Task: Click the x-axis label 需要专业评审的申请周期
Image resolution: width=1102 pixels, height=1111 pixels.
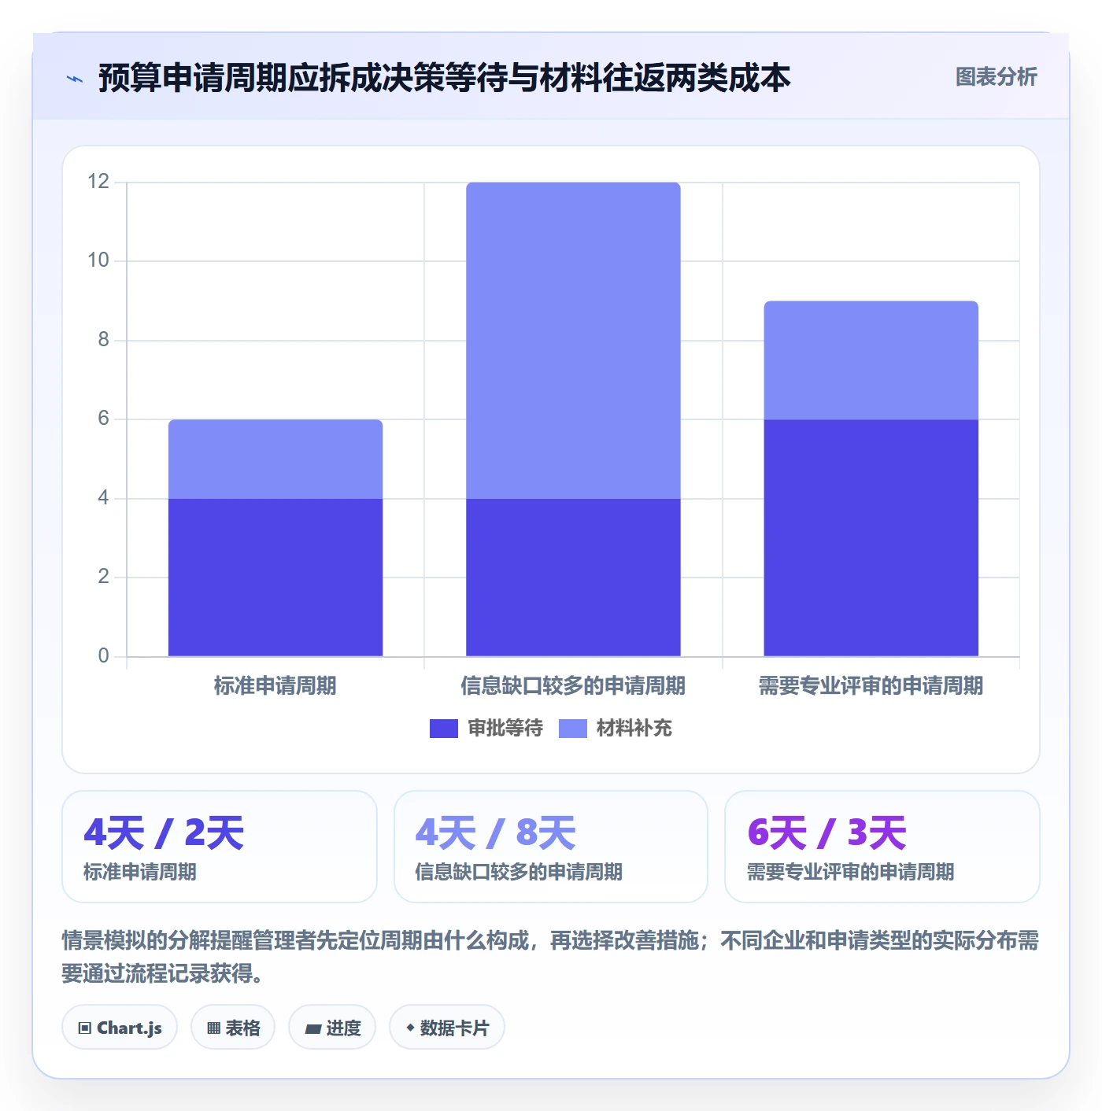Action: 871,686
